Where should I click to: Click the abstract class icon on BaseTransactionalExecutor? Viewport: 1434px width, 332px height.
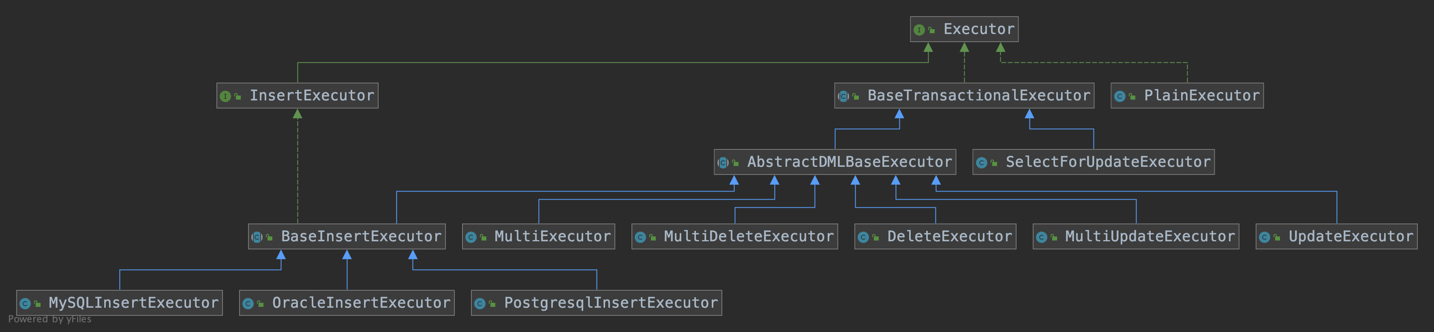coord(843,96)
